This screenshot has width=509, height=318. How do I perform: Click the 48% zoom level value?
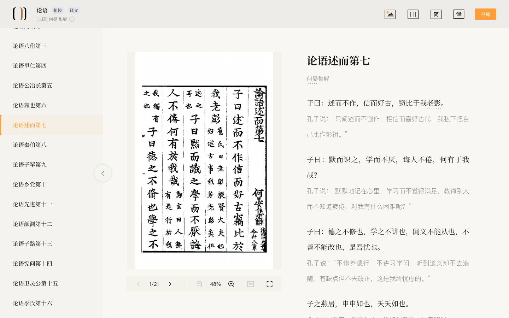click(215, 284)
